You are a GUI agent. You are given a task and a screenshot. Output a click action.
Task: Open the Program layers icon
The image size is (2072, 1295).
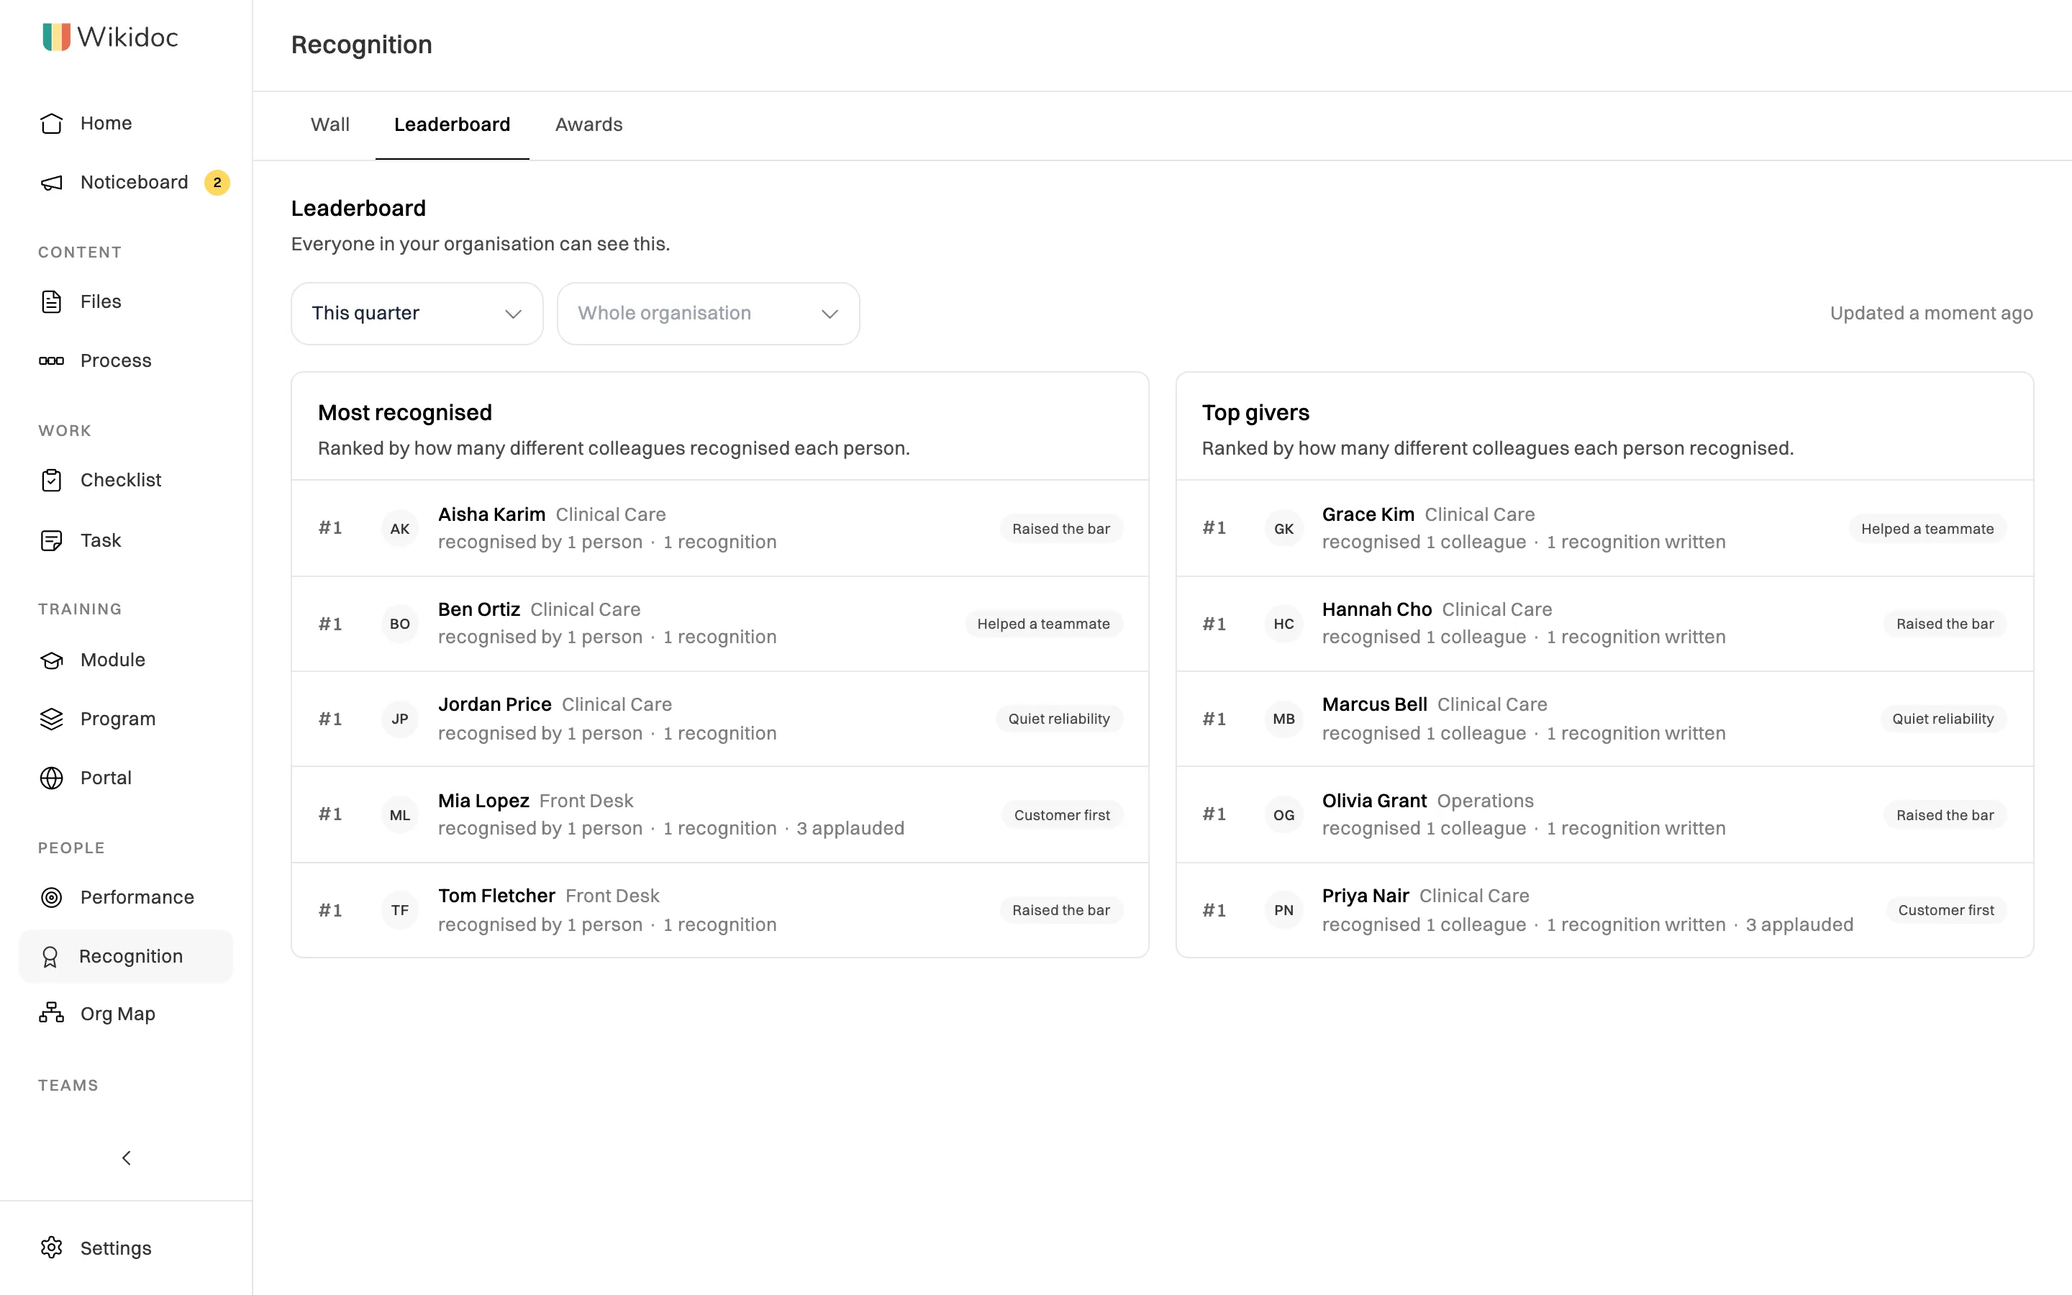point(51,719)
